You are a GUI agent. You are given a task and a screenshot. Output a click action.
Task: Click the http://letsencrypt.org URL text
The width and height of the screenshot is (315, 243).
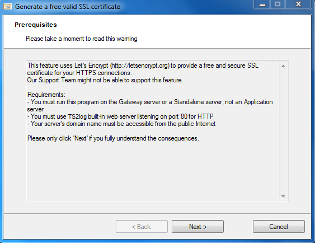pyautogui.click(x=140, y=66)
